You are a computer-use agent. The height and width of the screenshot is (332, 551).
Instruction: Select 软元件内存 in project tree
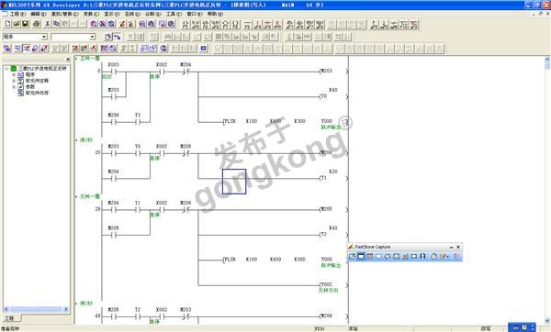[x=37, y=93]
